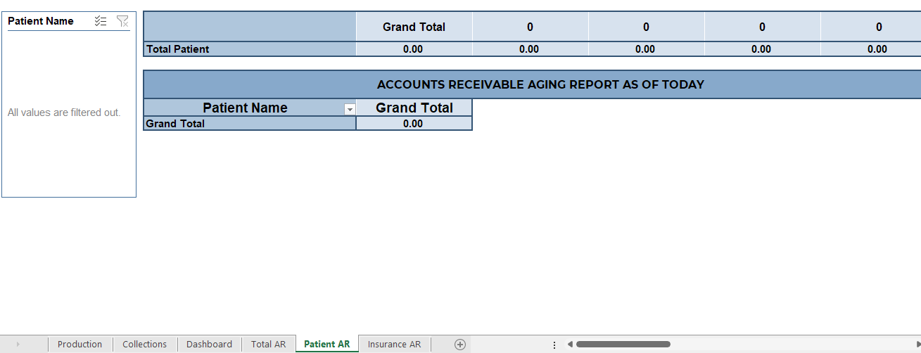Click horizontal scrollbar right arrow
Screen dimensions: 921x353
(x=918, y=345)
